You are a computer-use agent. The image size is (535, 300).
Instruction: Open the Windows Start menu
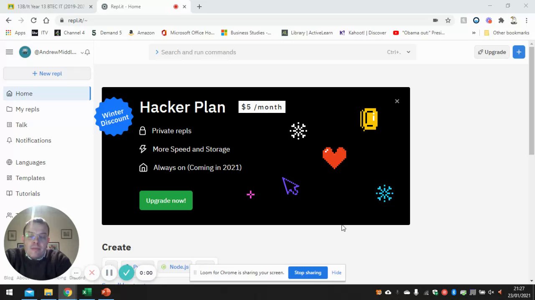pyautogui.click(x=9, y=292)
